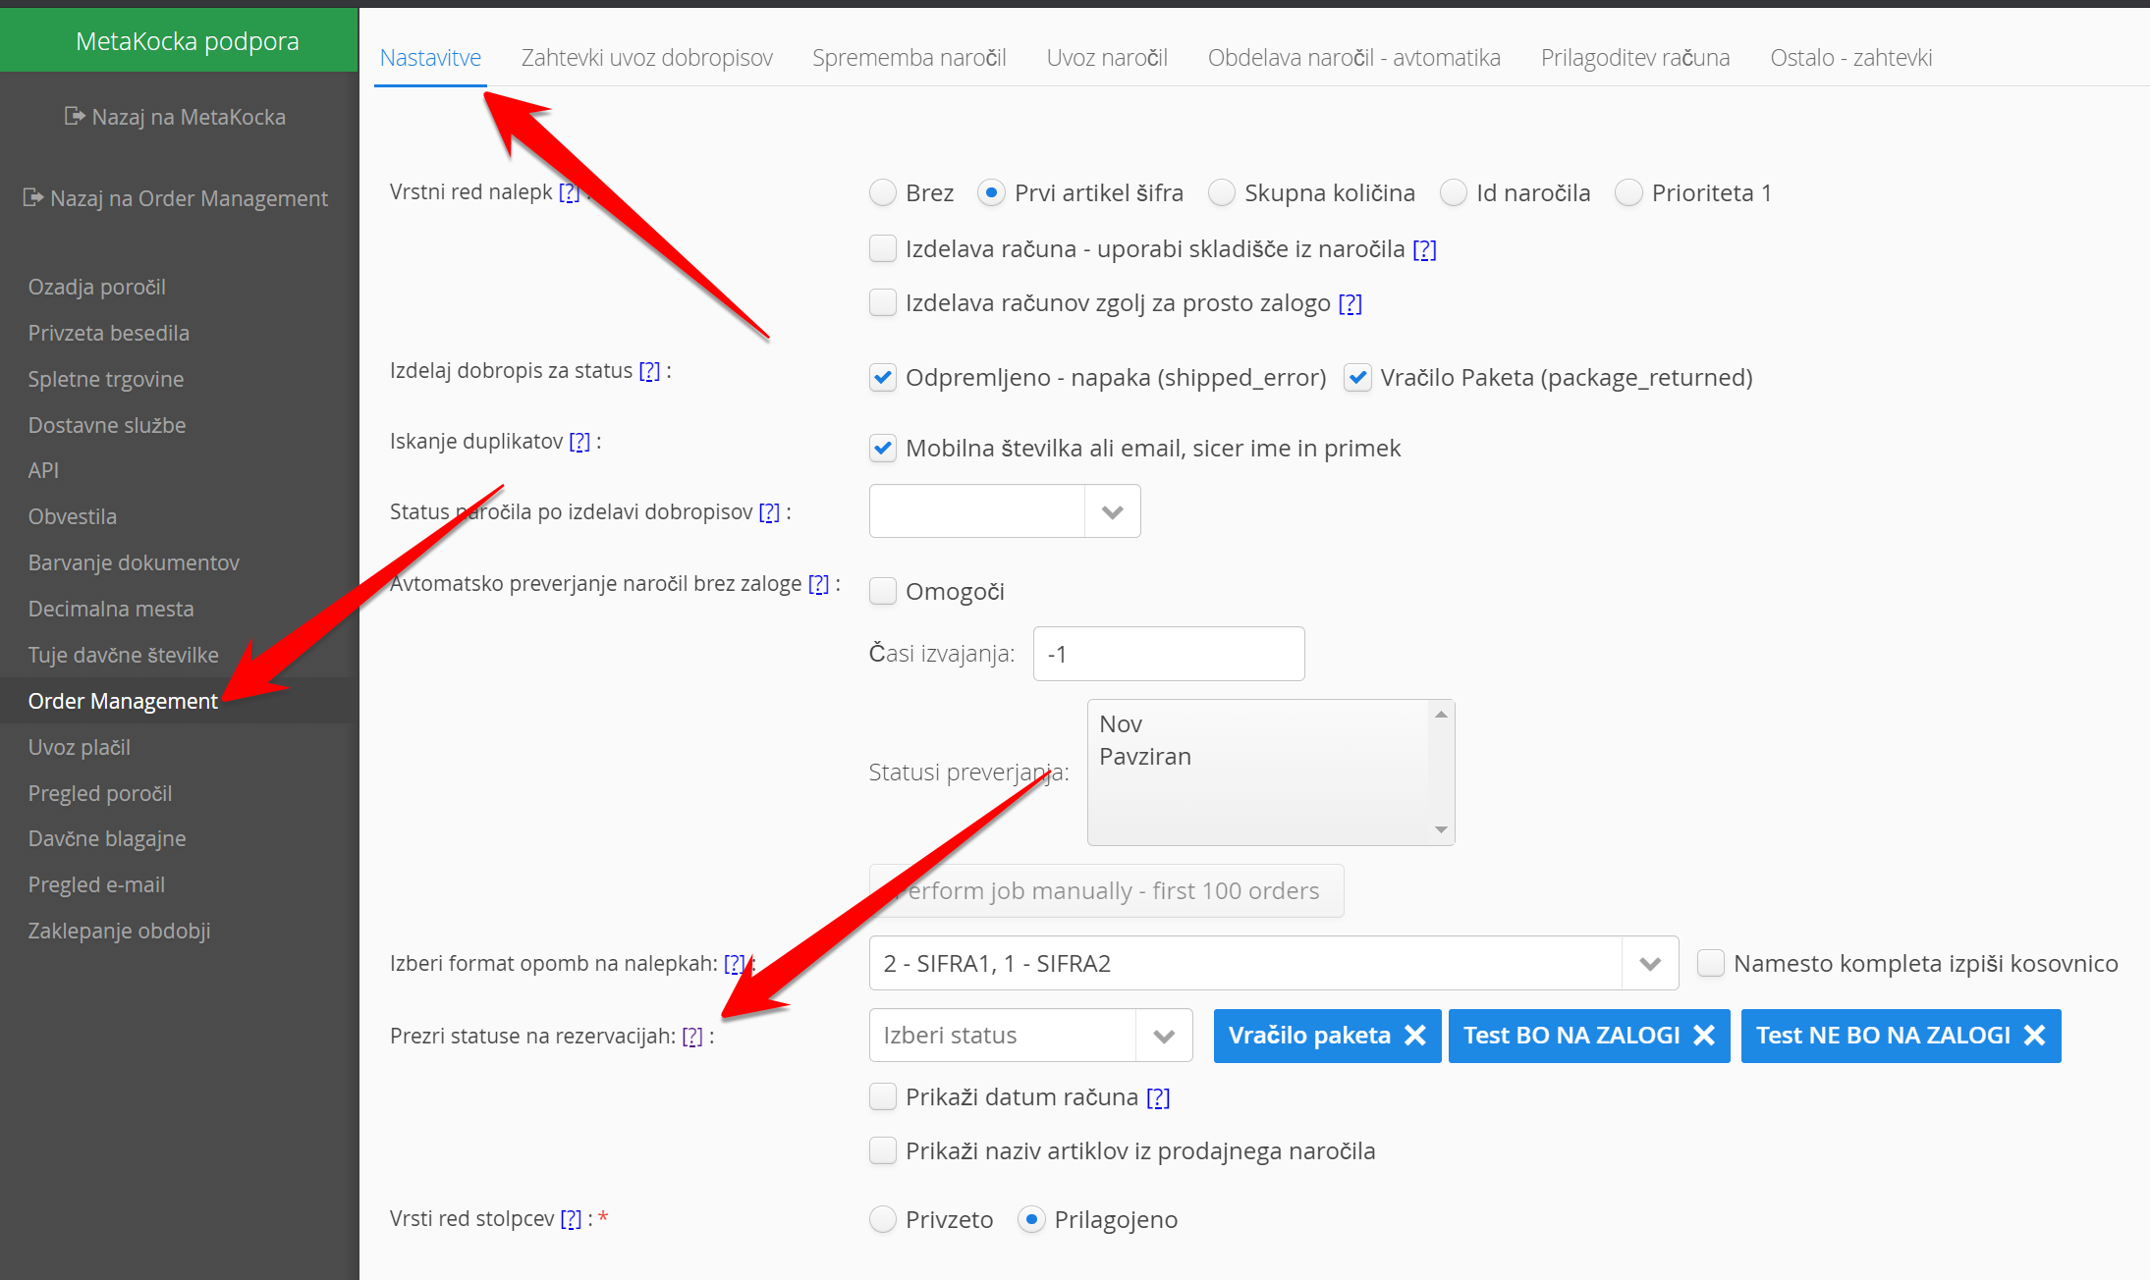Check Namesto kompleta izpiši kosovnico
Image resolution: width=2150 pixels, height=1280 pixels.
click(1711, 963)
